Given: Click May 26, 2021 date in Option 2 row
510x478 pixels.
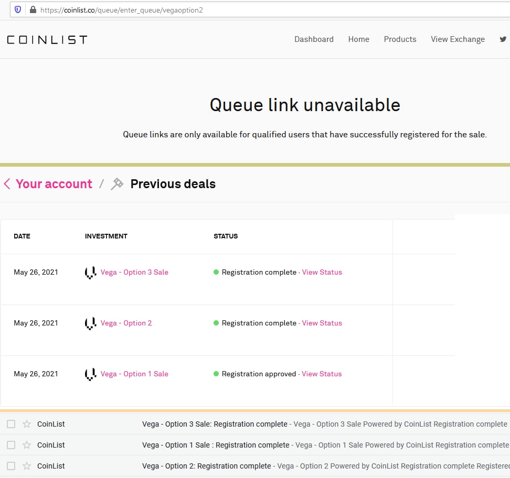Looking at the screenshot, I should point(36,323).
